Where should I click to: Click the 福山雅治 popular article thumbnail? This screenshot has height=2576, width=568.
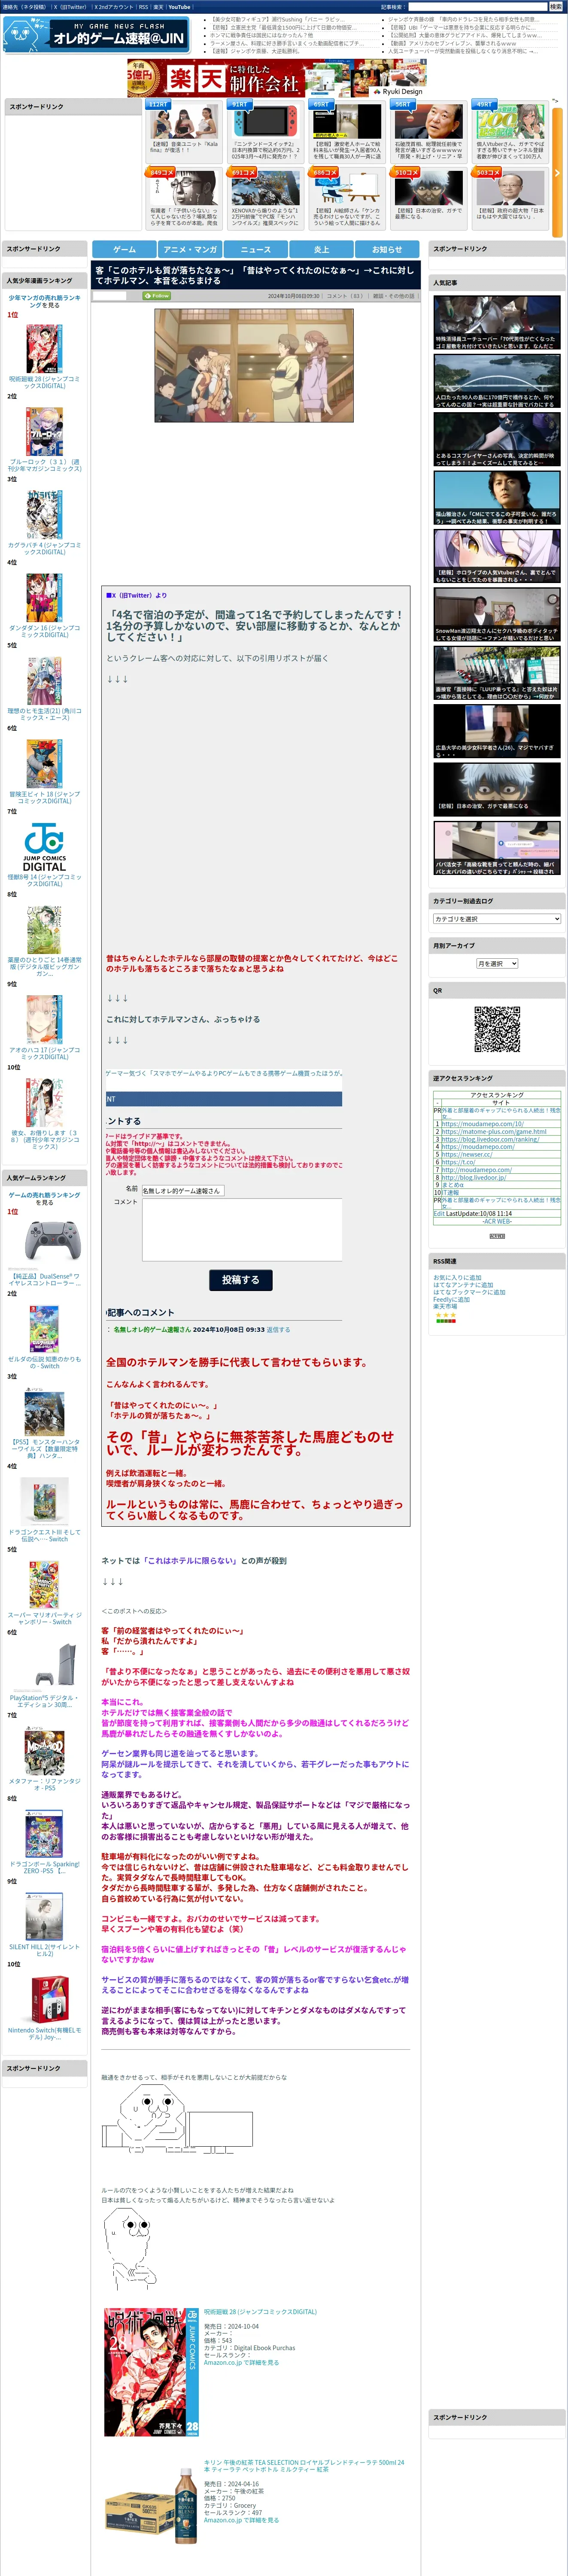click(x=497, y=498)
